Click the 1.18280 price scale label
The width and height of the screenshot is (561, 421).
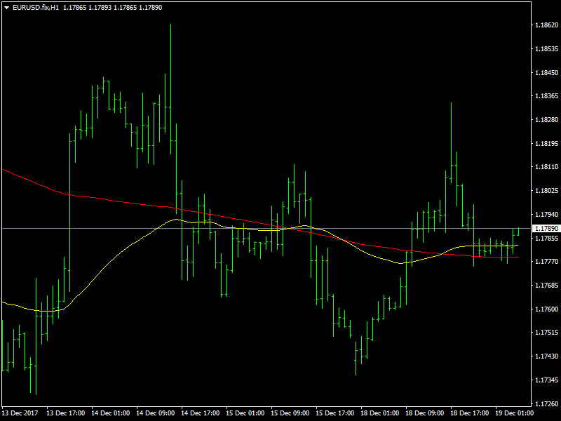point(546,119)
